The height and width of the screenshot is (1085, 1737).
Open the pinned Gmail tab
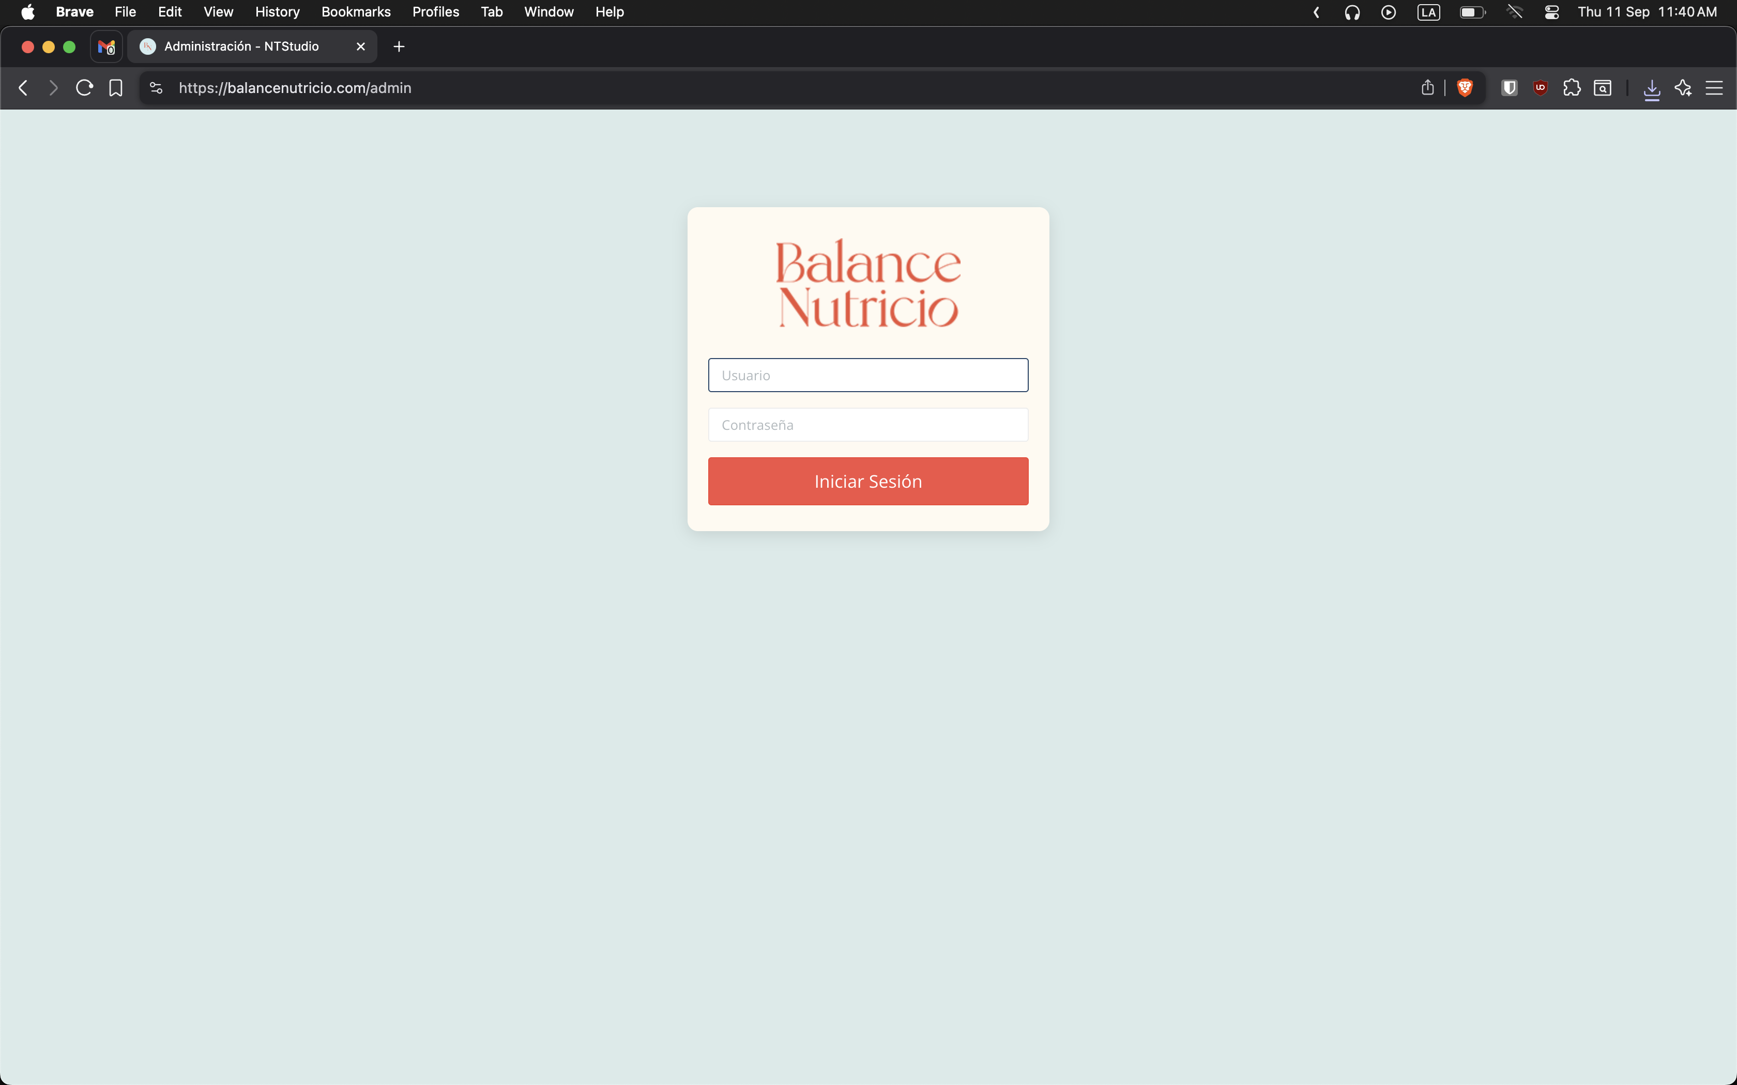[106, 47]
